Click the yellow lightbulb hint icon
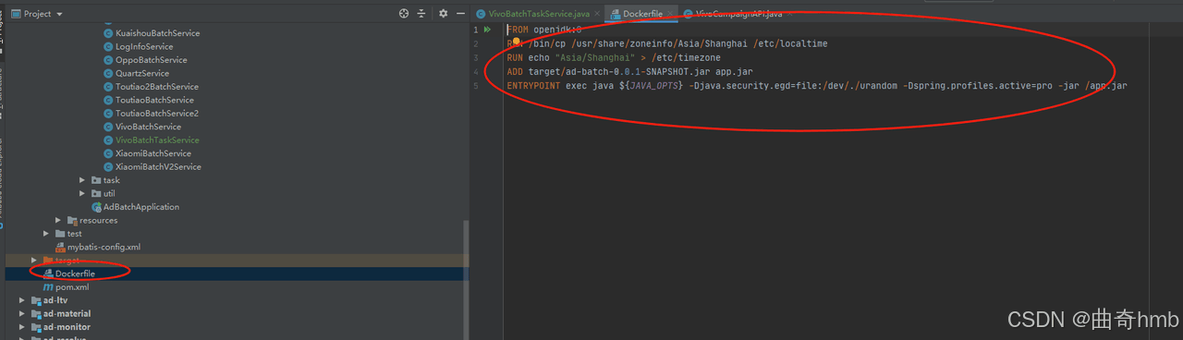This screenshot has height=340, width=1183. click(518, 42)
